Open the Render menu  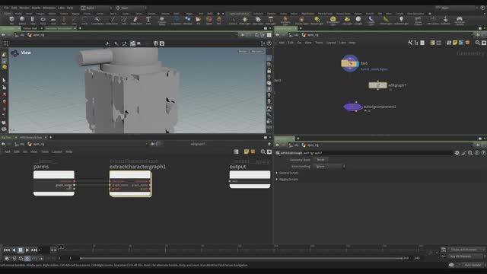24,8
